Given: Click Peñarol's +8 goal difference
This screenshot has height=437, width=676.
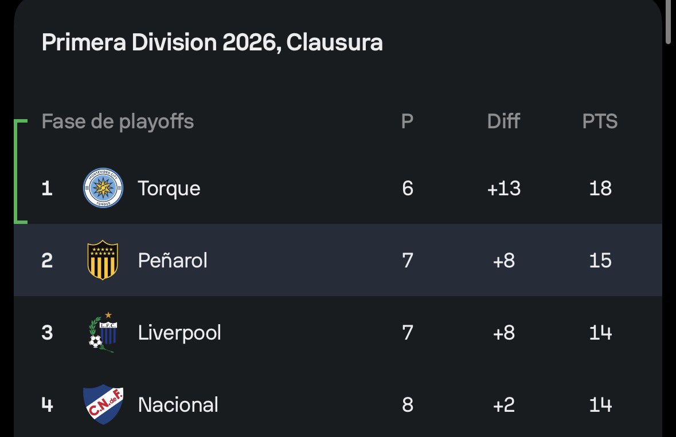Looking at the screenshot, I should [503, 261].
